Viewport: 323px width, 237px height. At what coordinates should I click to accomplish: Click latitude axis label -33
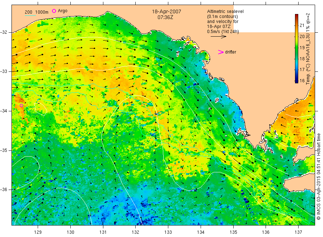pyautogui.click(x=4, y=71)
